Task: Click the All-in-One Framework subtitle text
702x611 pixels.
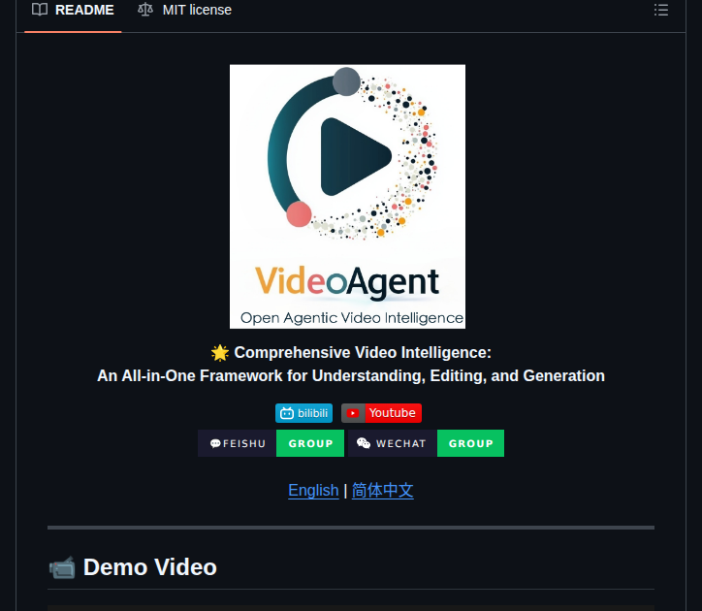Action: pos(351,376)
